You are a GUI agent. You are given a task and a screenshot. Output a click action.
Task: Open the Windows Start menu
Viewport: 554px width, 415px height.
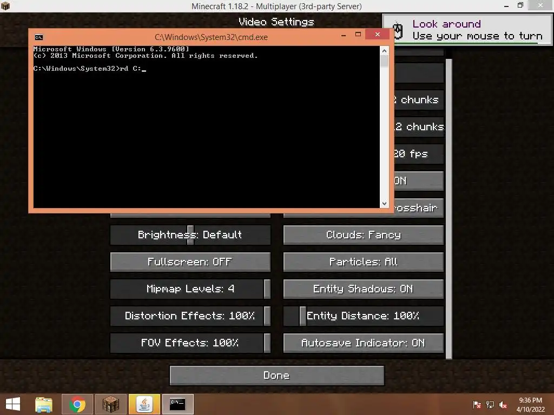13,404
